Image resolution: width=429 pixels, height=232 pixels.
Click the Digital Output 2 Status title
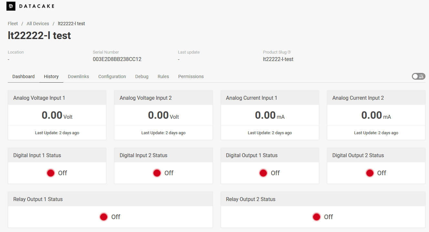[358, 155]
